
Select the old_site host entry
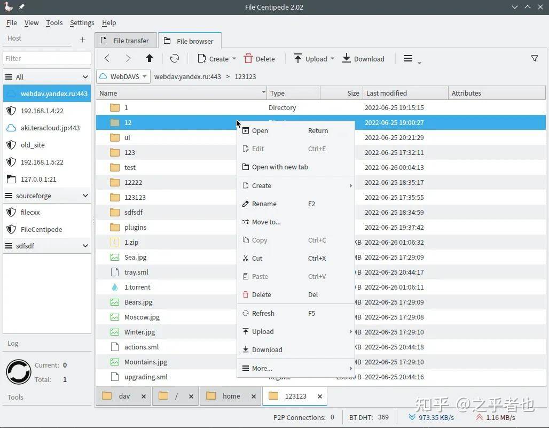tap(47, 145)
